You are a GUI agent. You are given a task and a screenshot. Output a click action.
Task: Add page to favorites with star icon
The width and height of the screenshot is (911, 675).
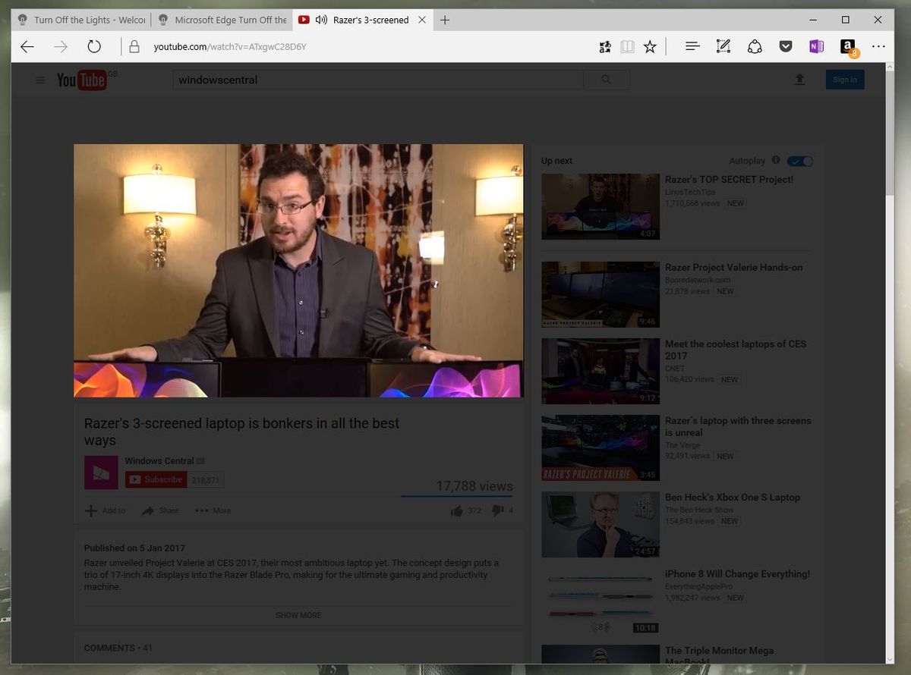[x=650, y=46]
